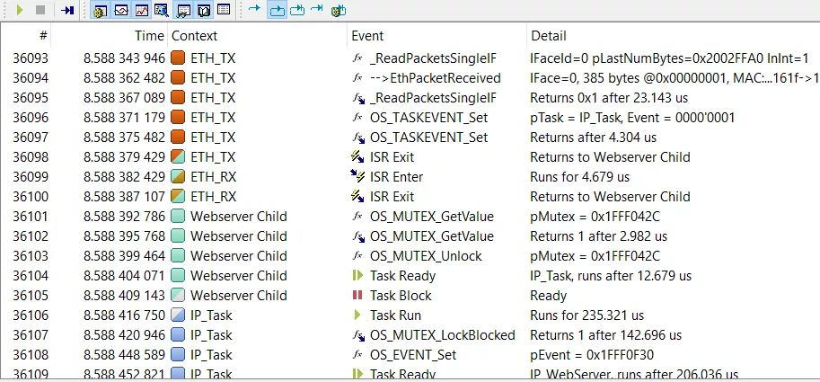Click the return icon beside OS_MUTEX_GetValue, row 36102
The image size is (820, 382).
coord(358,236)
